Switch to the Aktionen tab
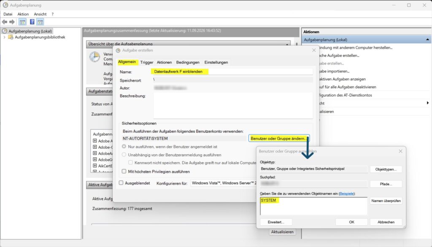The image size is (432, 247). tap(164, 62)
